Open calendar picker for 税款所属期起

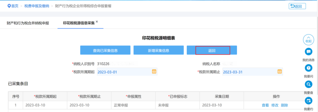point(154,71)
